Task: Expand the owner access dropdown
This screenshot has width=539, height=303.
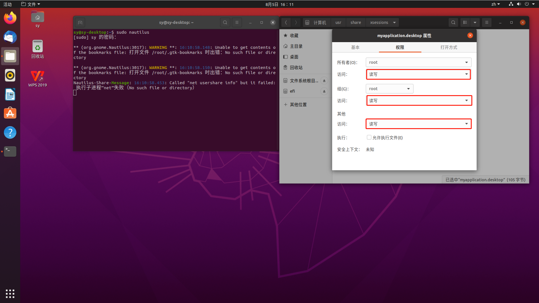Action: 418,74
